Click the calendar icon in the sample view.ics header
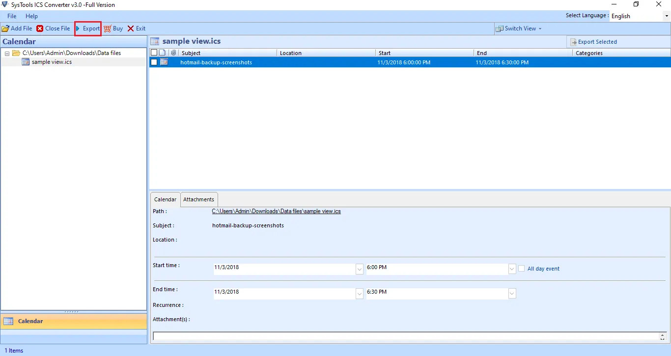The image size is (671, 356). pos(155,41)
